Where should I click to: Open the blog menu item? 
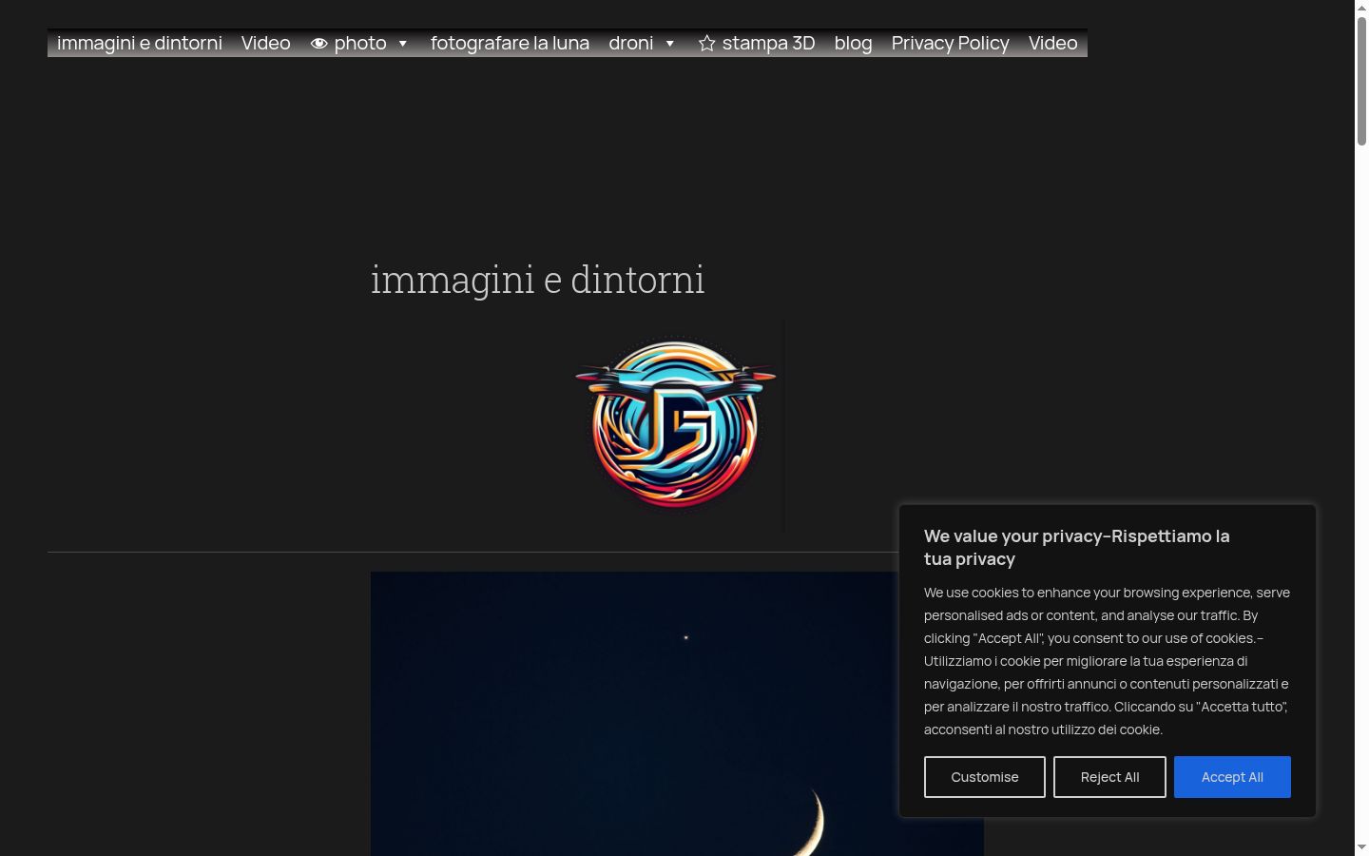coord(853,43)
